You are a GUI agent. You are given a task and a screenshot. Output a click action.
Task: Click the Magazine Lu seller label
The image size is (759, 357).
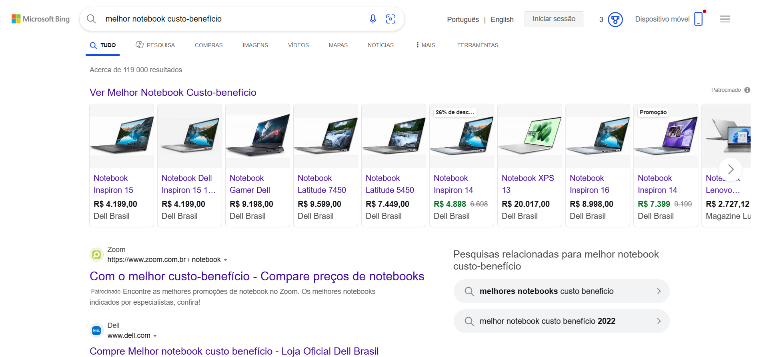[728, 216]
